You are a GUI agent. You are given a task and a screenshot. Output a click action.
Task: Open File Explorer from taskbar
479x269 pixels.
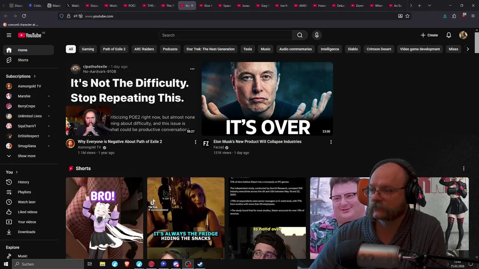click(102, 264)
